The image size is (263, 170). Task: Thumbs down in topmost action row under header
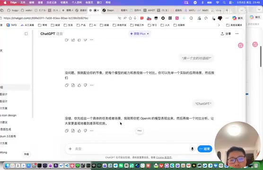click(x=85, y=40)
